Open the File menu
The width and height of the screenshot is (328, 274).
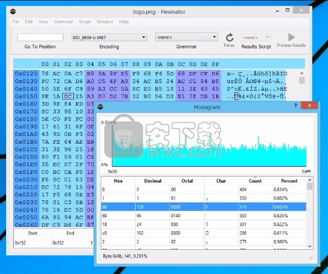point(15,21)
